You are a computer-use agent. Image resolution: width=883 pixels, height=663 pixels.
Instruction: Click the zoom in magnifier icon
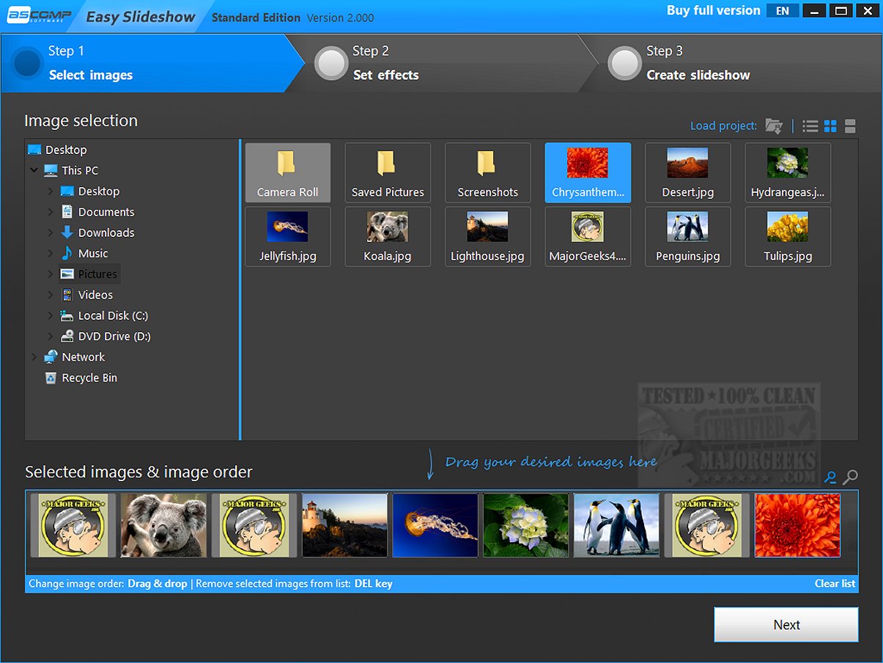pos(850,477)
